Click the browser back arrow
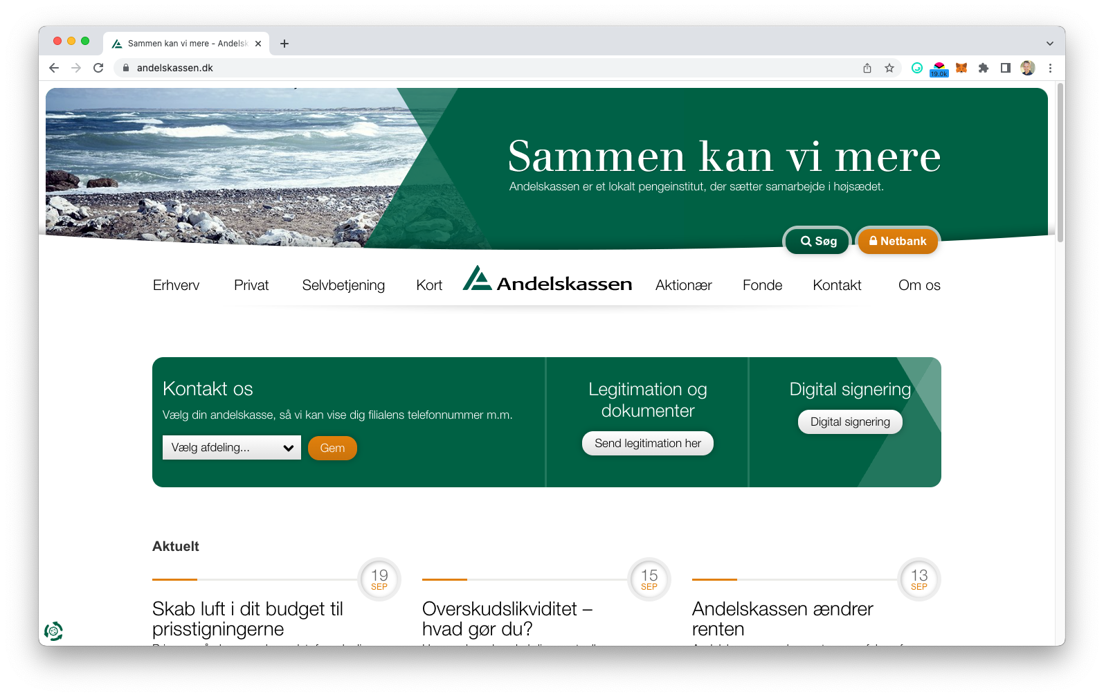 click(54, 68)
